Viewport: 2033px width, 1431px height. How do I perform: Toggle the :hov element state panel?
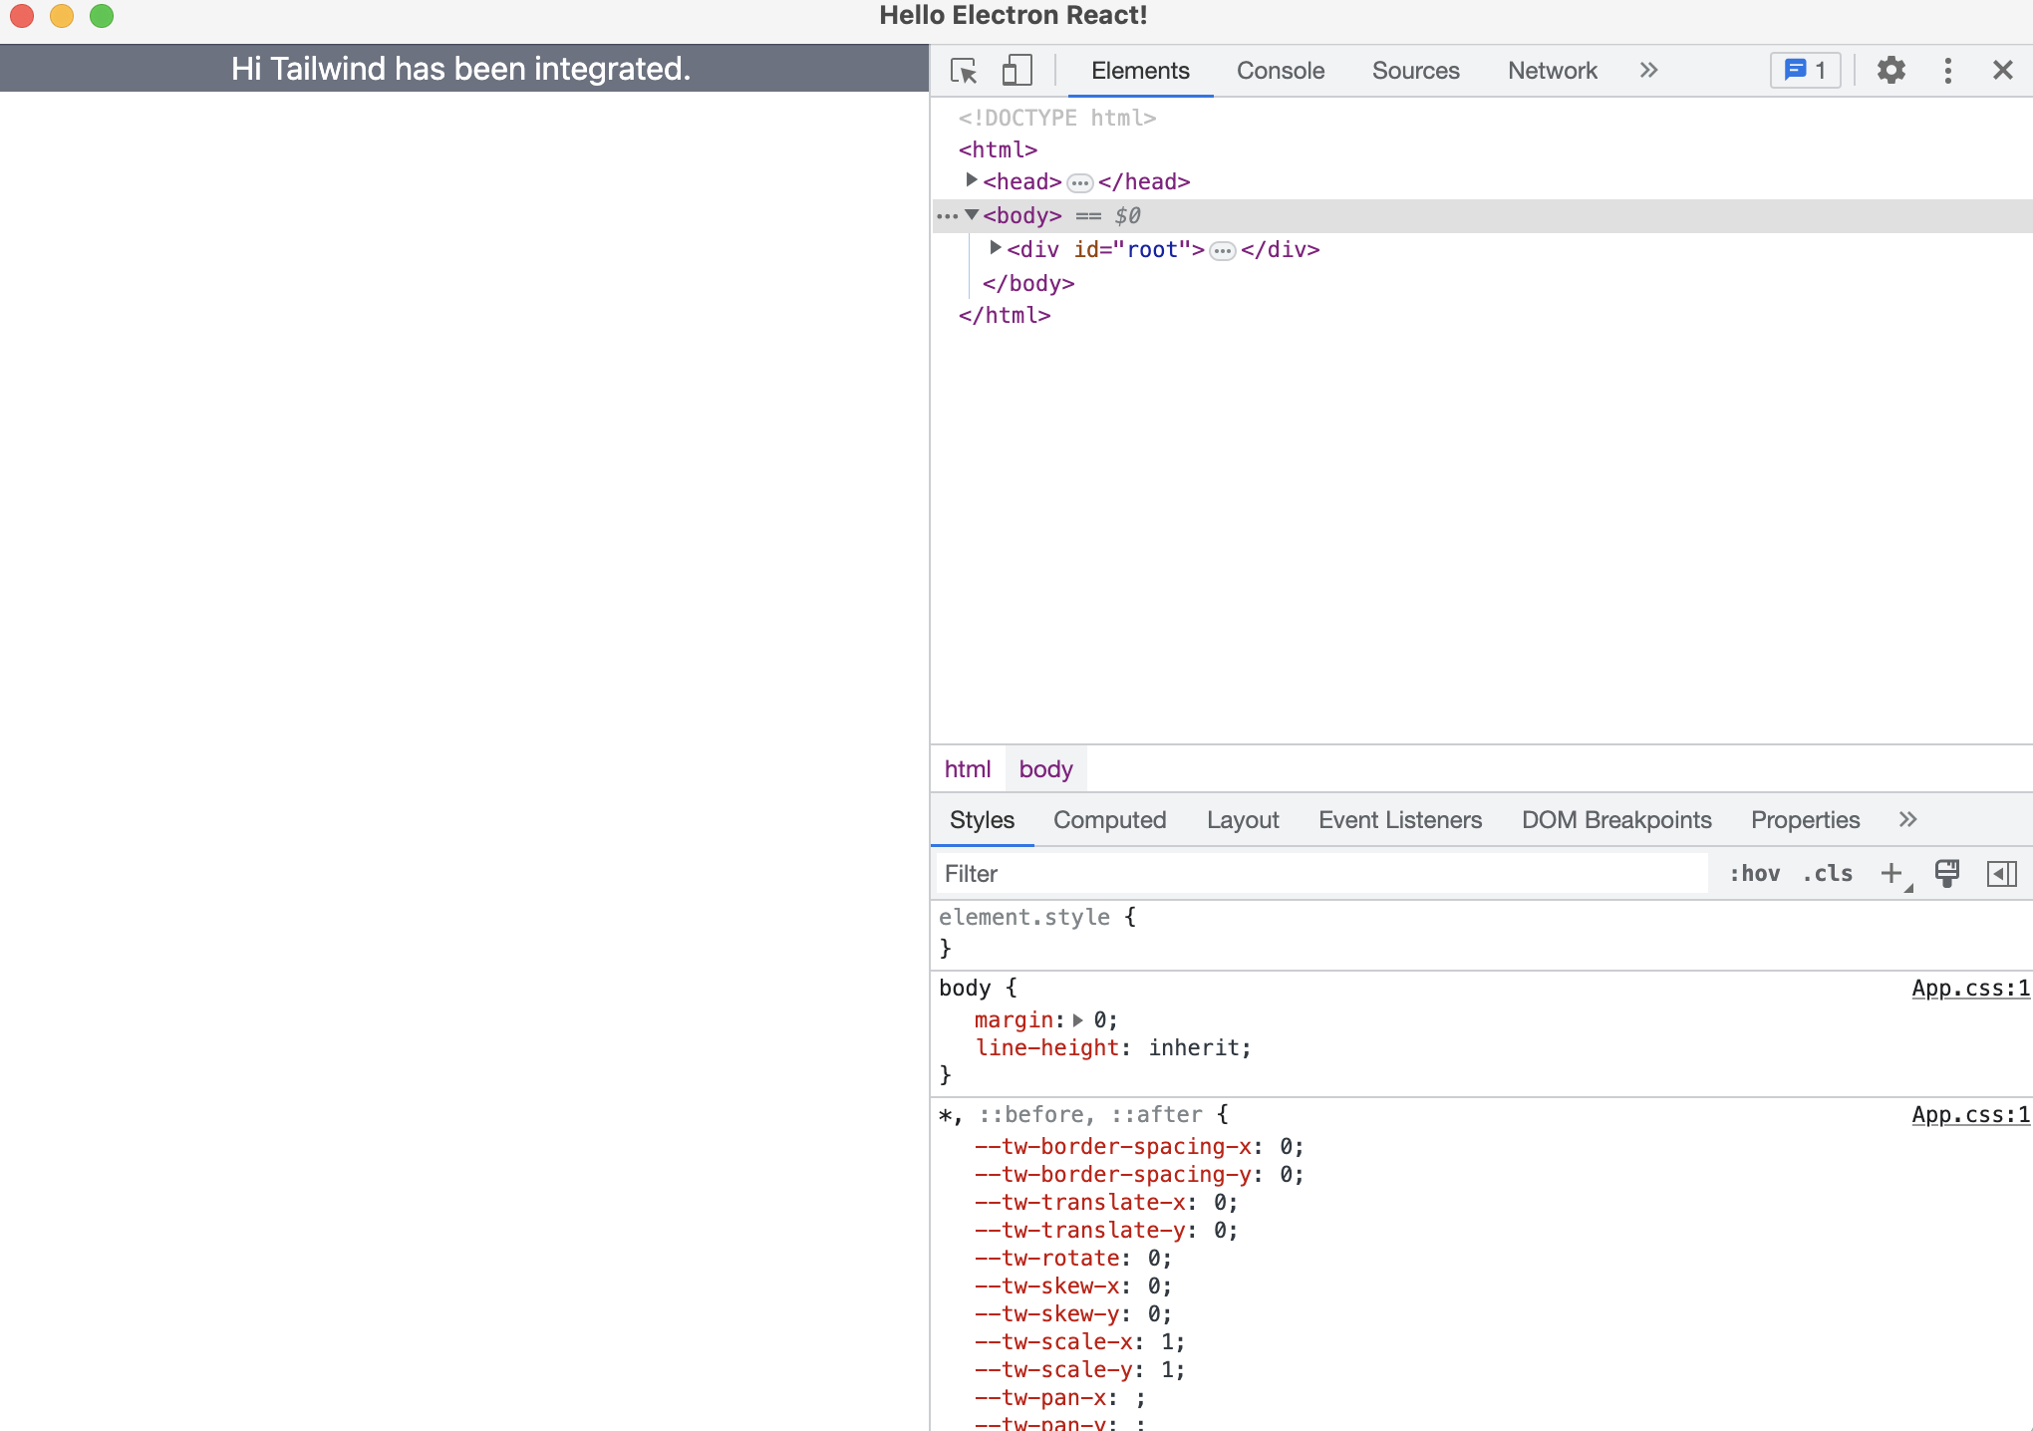pos(1754,874)
